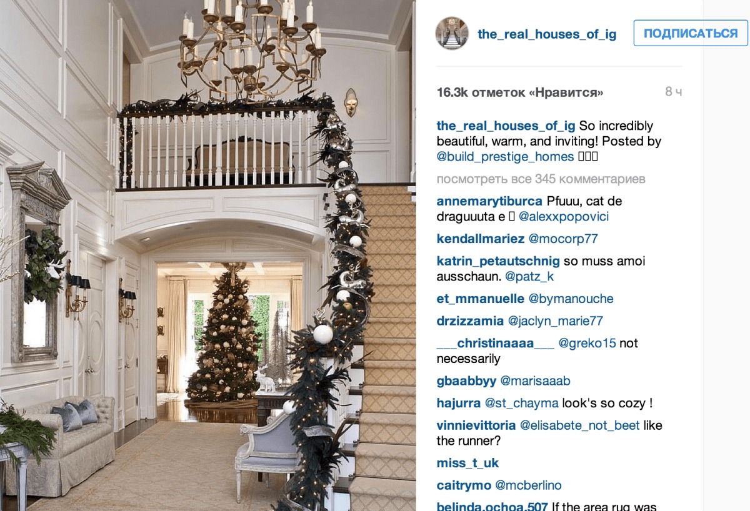
Task: Click the ПОДПИСАТЬСЯ follow button
Action: [x=691, y=33]
